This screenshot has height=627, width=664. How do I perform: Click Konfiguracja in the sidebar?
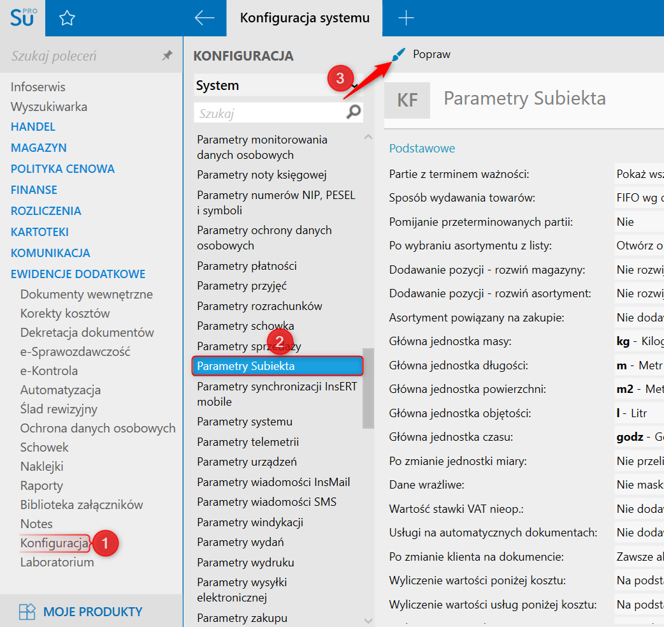tap(54, 543)
